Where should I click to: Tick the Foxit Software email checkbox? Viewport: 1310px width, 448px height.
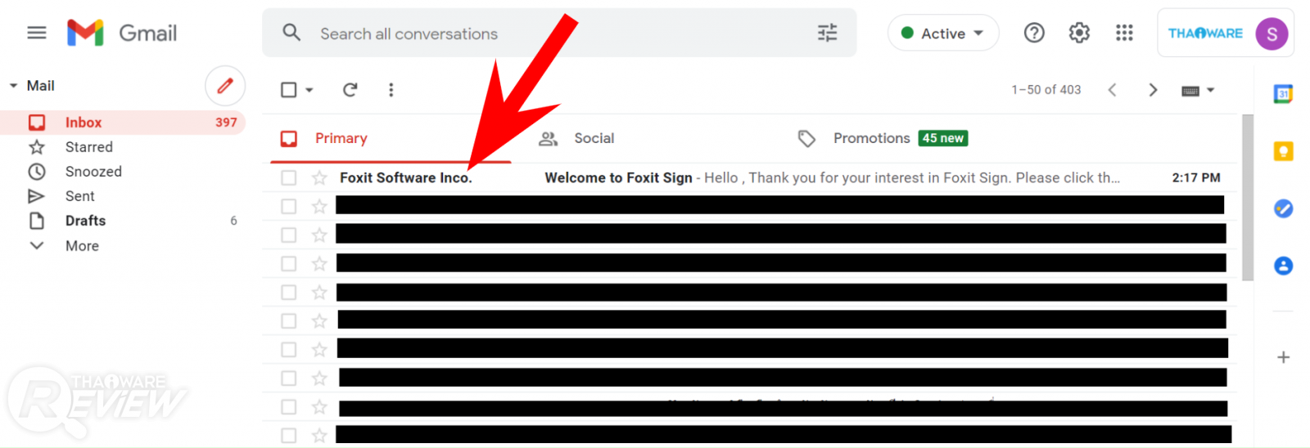point(289,177)
